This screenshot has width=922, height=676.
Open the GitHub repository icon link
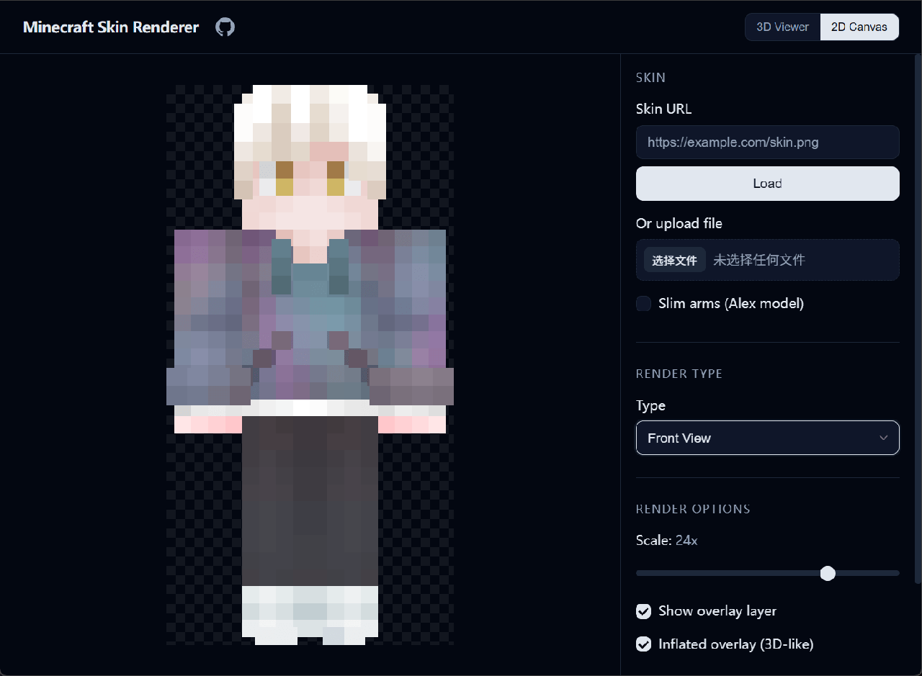tap(225, 27)
